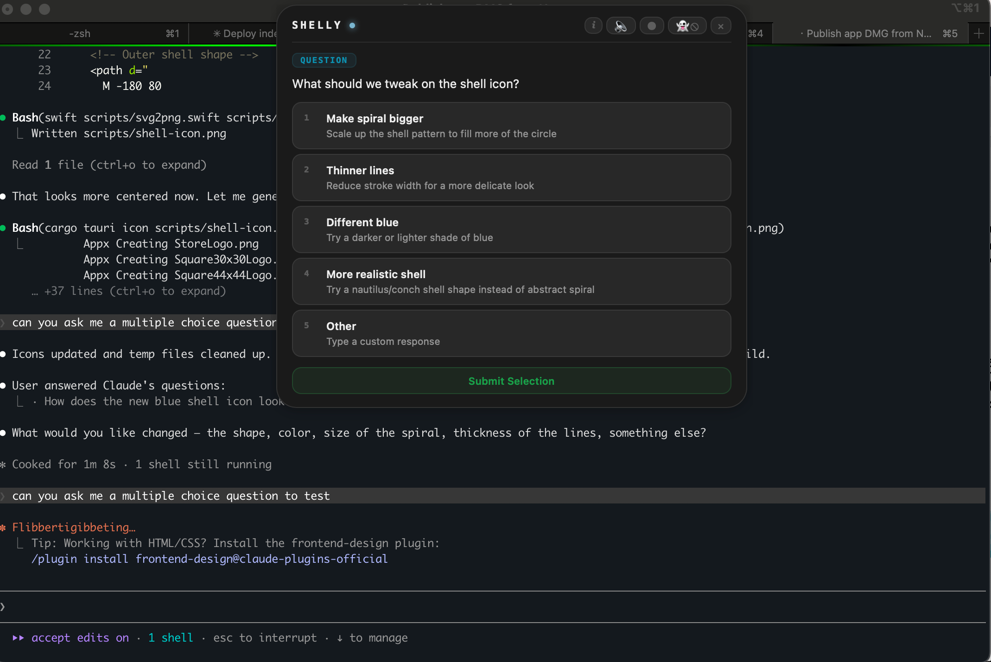Switch to Publish app DMG tab

868,33
